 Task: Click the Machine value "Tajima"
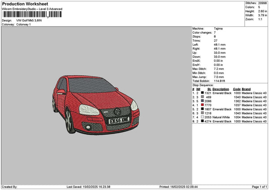pyautogui.click(x=218, y=29)
